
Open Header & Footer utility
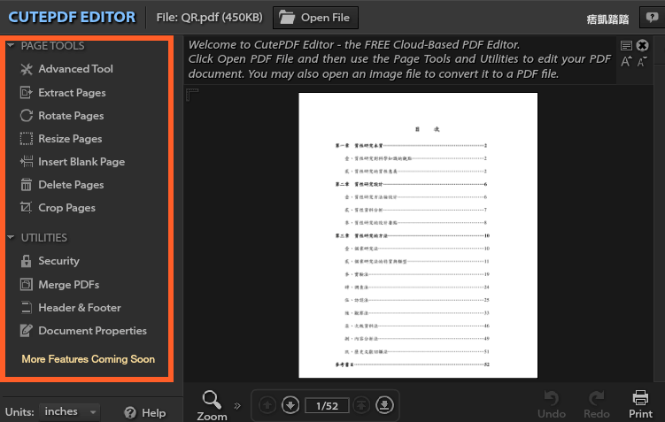tap(71, 307)
